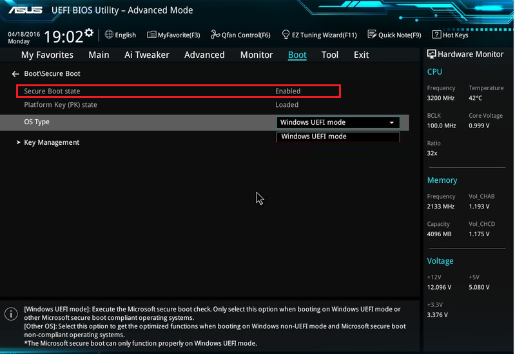Click the Qfan Control fan icon
The image size is (515, 354).
coord(215,35)
